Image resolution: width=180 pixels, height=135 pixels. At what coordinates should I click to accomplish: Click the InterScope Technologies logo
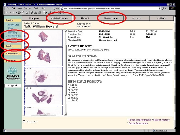coord(12,73)
